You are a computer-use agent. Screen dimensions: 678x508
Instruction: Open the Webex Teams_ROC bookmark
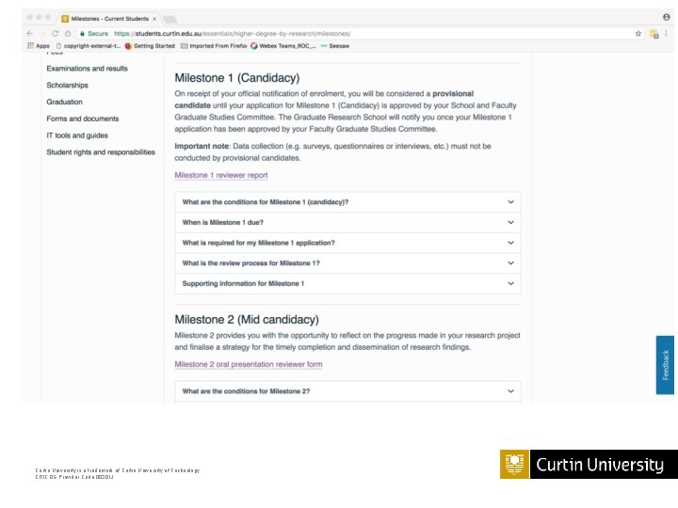click(283, 46)
